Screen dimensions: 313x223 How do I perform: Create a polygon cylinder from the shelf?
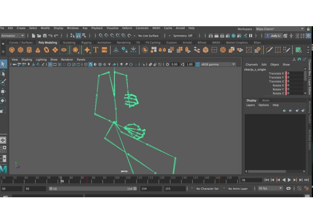(x=29, y=50)
